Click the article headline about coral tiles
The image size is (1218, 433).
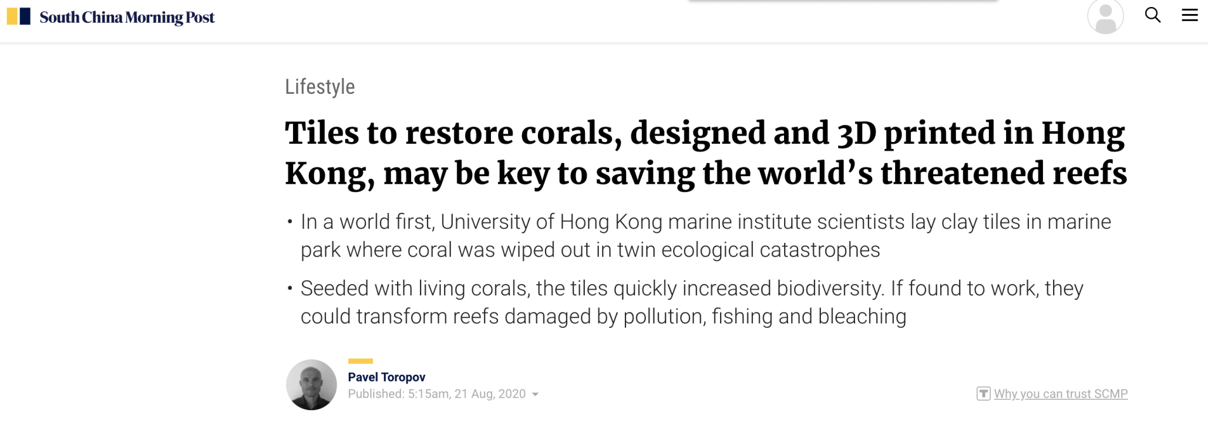[705, 153]
